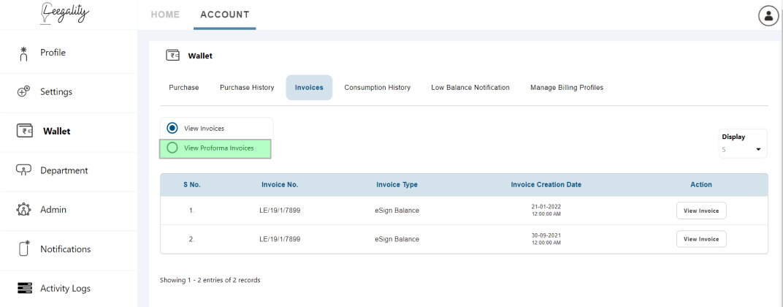Click the Activity Logs sidebar icon
Viewport: 783px width, 307px height.
[x=25, y=289]
